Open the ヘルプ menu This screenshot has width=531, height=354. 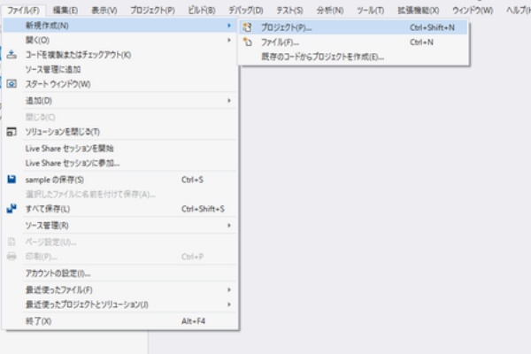tap(519, 11)
